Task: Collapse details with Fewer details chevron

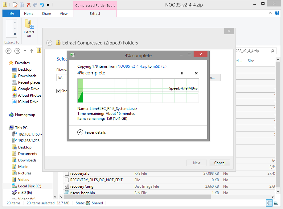Action: tap(80, 132)
